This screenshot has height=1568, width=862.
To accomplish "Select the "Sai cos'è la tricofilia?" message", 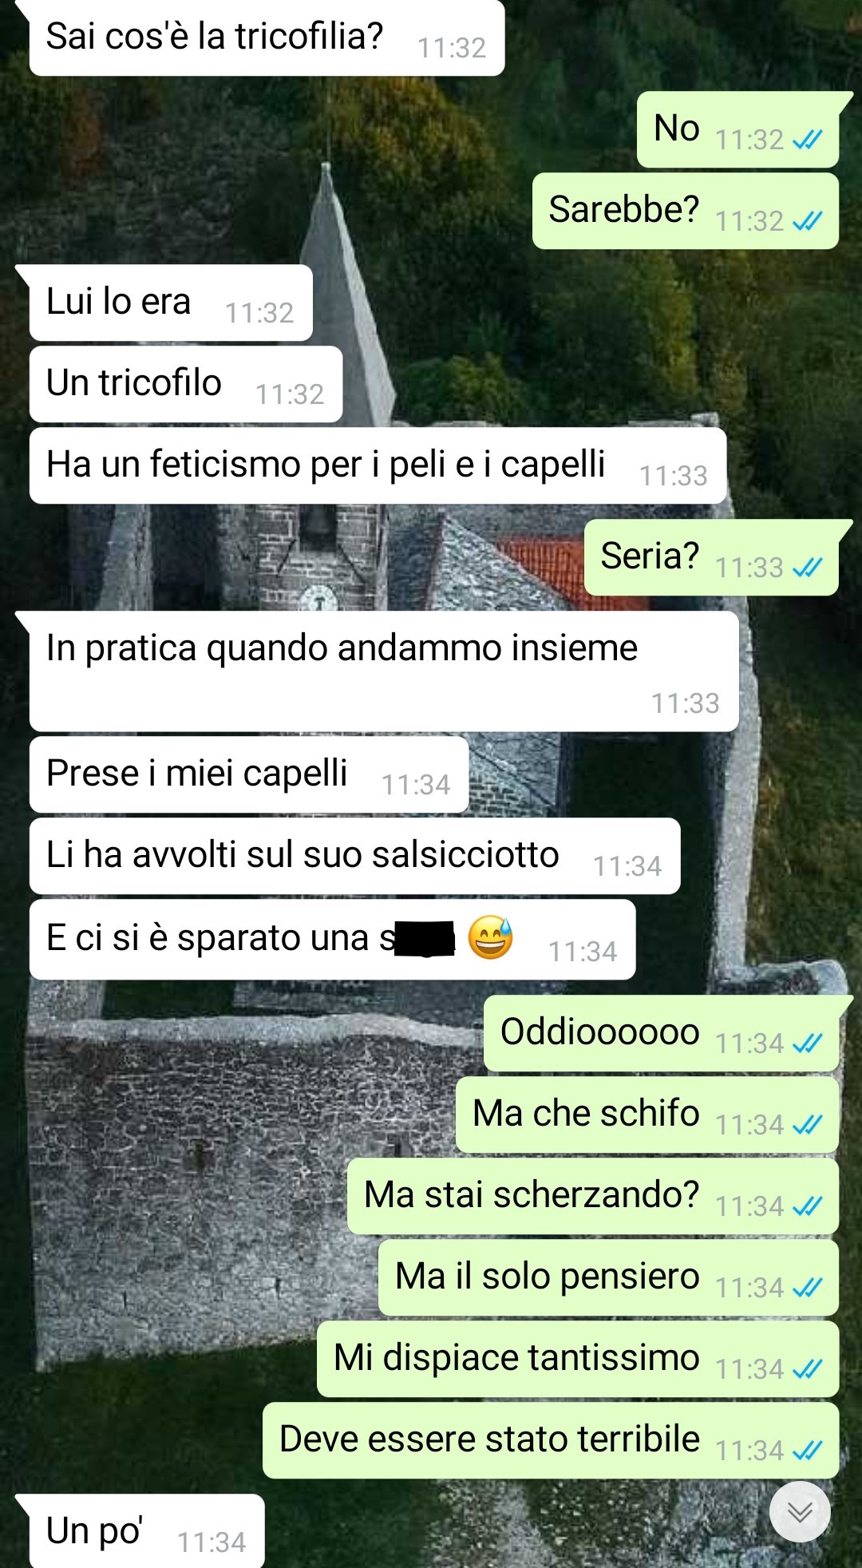I will pos(267,38).
